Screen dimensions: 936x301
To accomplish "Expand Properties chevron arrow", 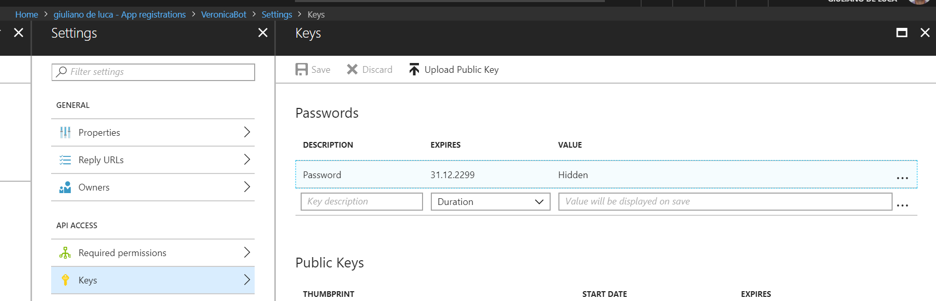I will tap(247, 132).
